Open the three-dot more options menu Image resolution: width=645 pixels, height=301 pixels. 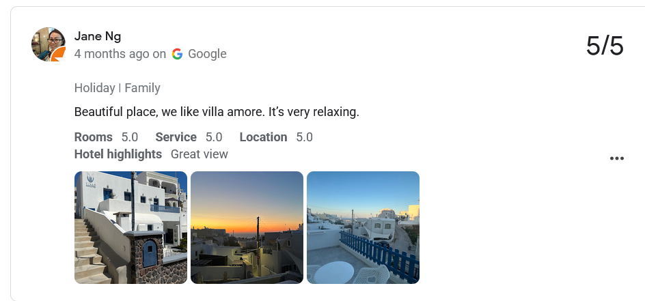pyautogui.click(x=616, y=158)
